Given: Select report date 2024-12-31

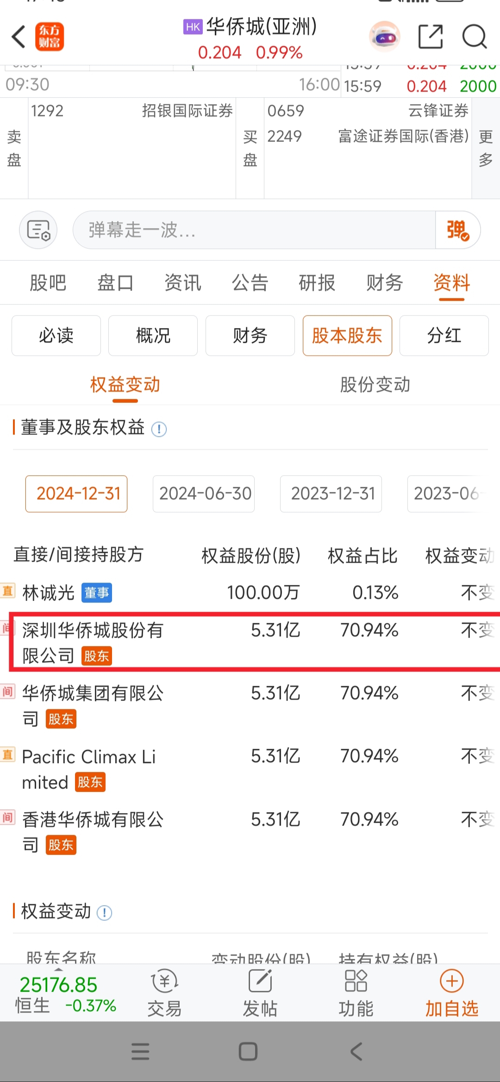Looking at the screenshot, I should [x=76, y=494].
